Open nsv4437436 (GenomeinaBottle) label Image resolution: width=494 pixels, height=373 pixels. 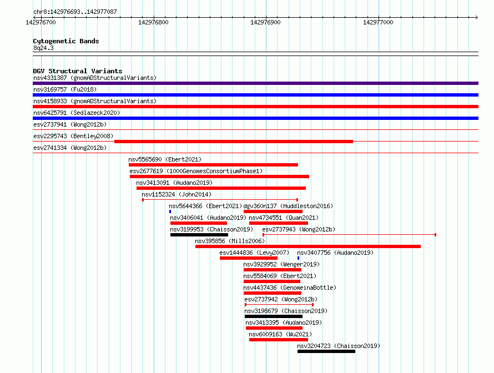click(290, 288)
